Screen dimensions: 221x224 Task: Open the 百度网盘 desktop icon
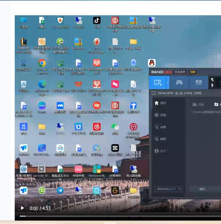60,150
